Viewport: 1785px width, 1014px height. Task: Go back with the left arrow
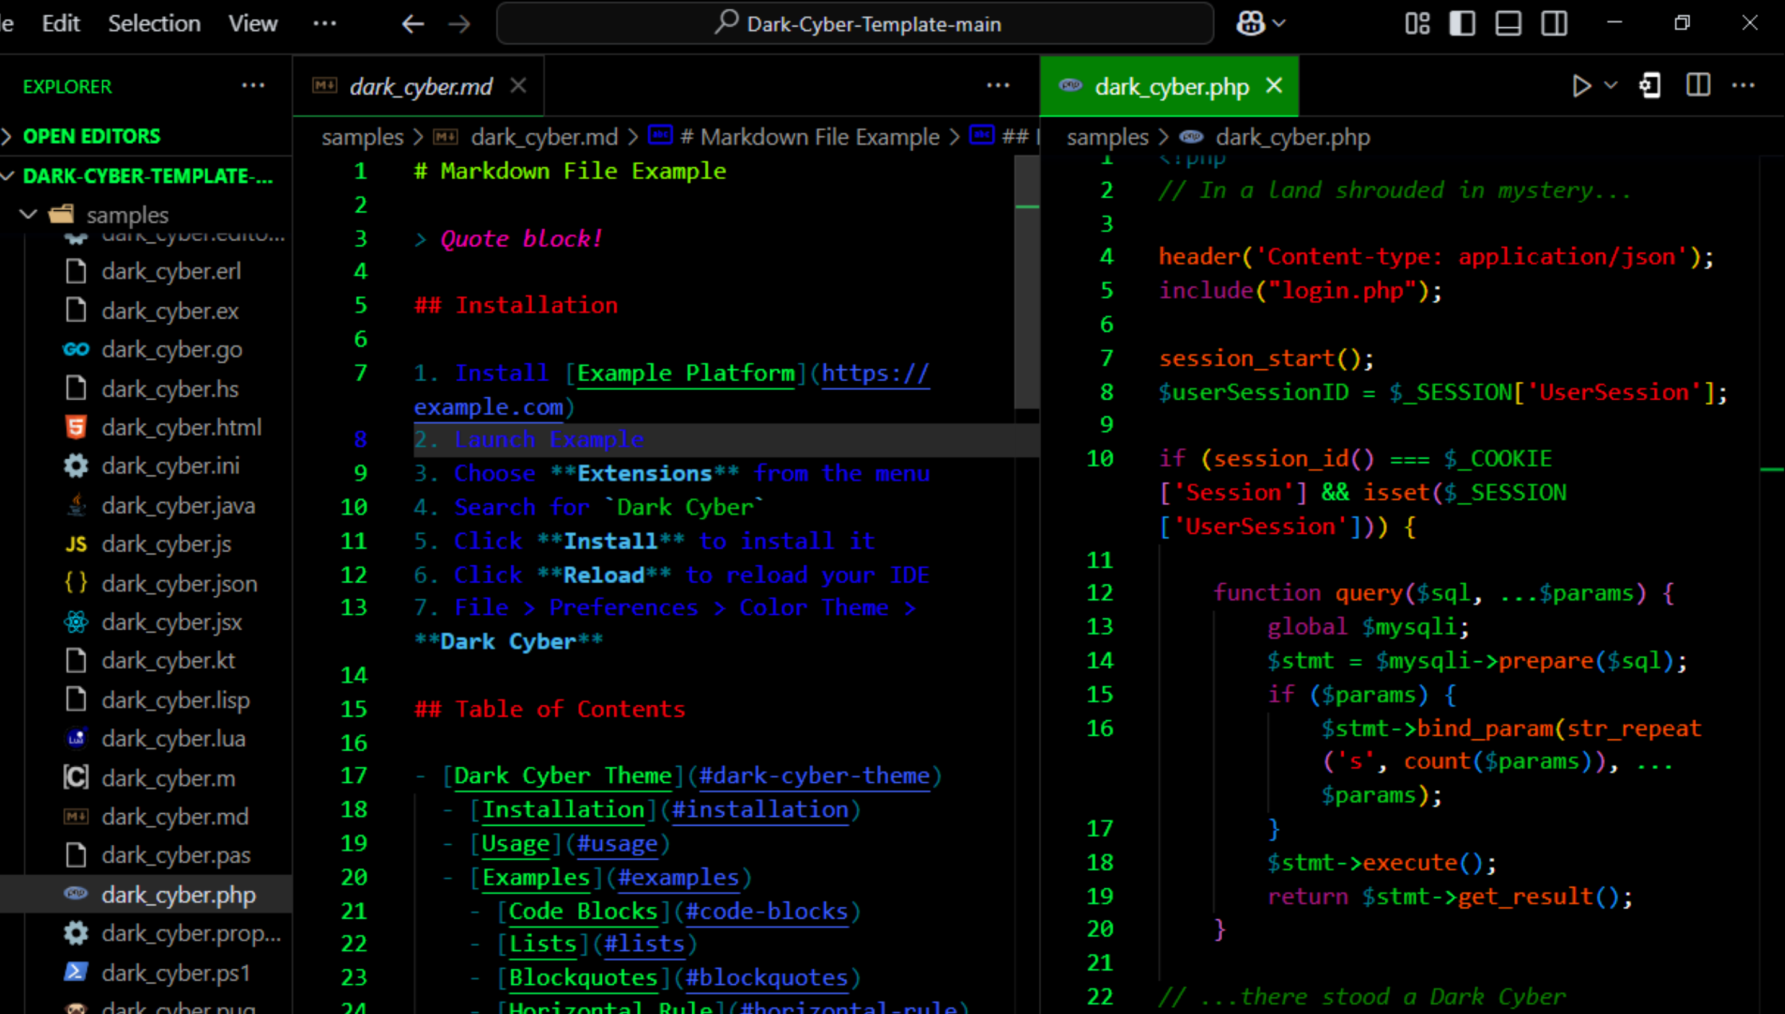(x=413, y=24)
